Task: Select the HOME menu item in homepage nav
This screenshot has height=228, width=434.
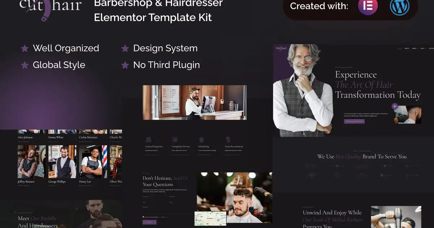Action: click(x=400, y=48)
